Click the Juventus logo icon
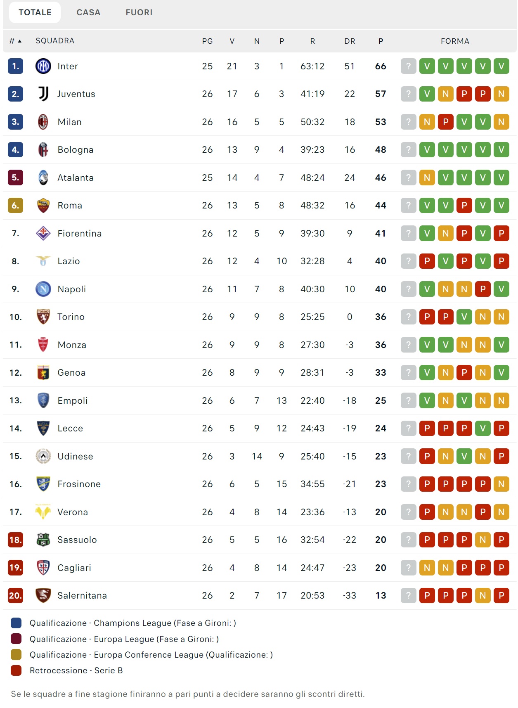Image resolution: width=518 pixels, height=708 pixels. tap(43, 94)
